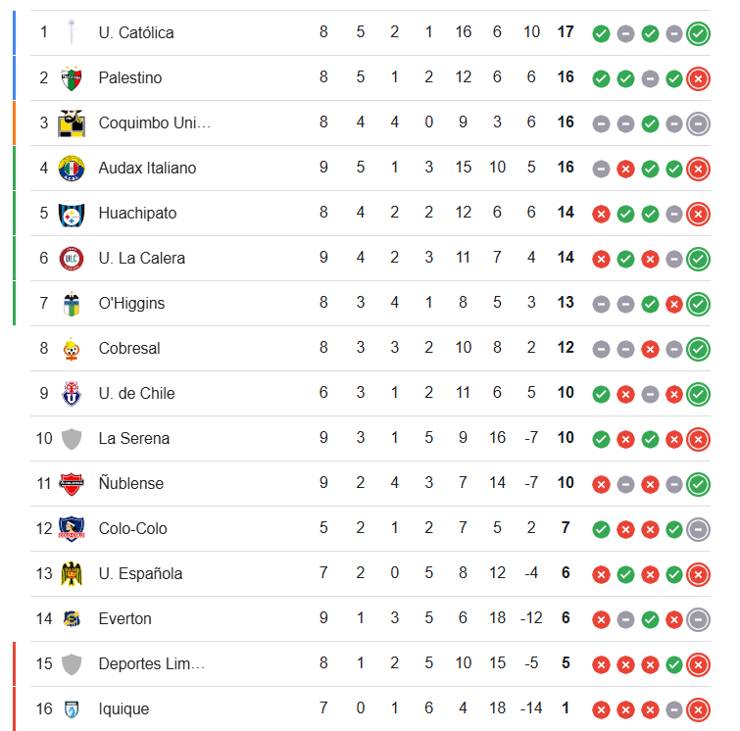Click La Serena's latest loss result icon

[x=698, y=439]
